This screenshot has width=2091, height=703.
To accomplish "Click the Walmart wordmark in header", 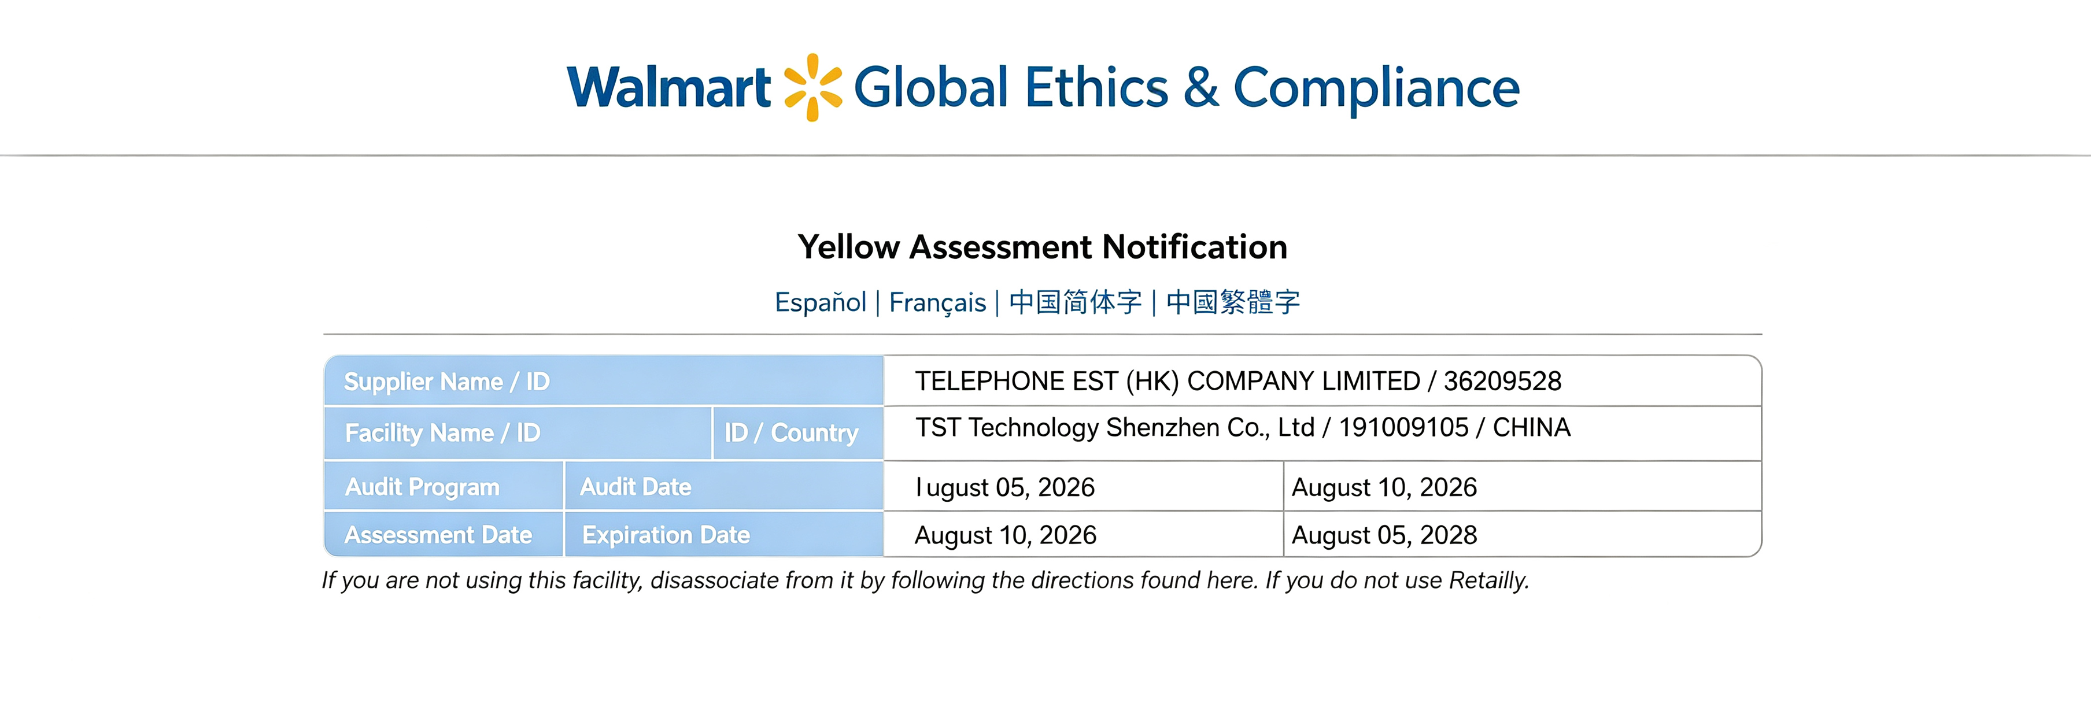I will pos(669,88).
